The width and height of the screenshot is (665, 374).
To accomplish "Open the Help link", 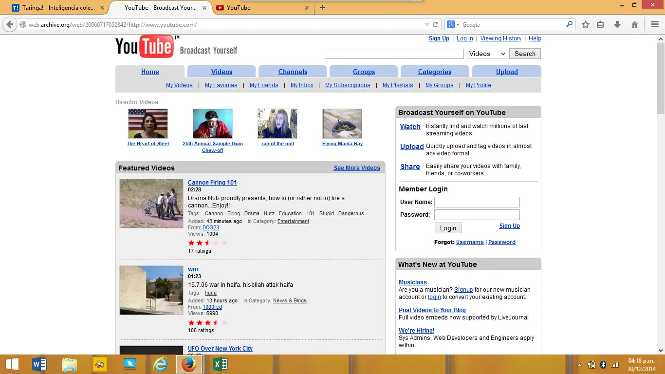I will (x=535, y=38).
